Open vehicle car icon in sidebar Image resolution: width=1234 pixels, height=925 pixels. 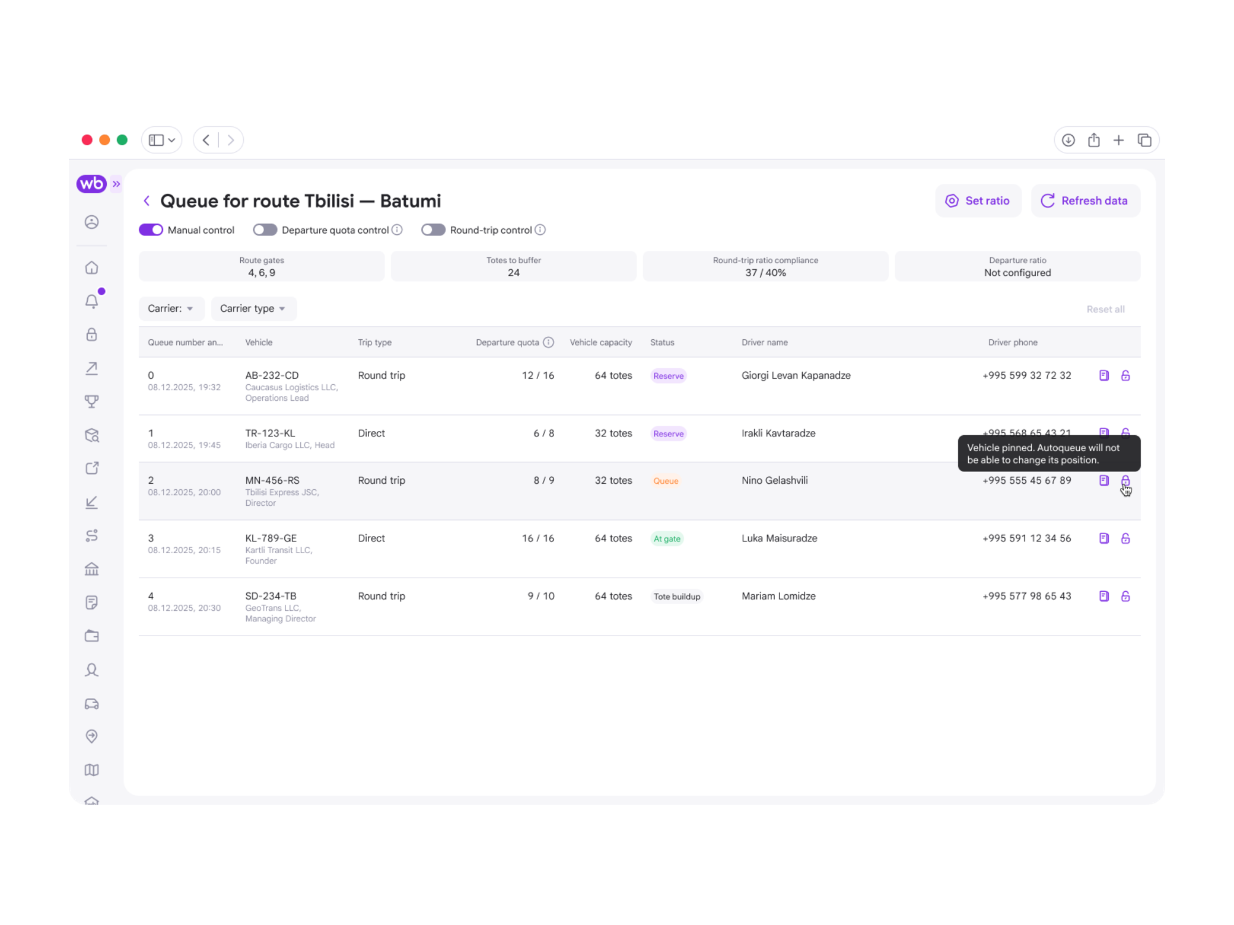(91, 704)
